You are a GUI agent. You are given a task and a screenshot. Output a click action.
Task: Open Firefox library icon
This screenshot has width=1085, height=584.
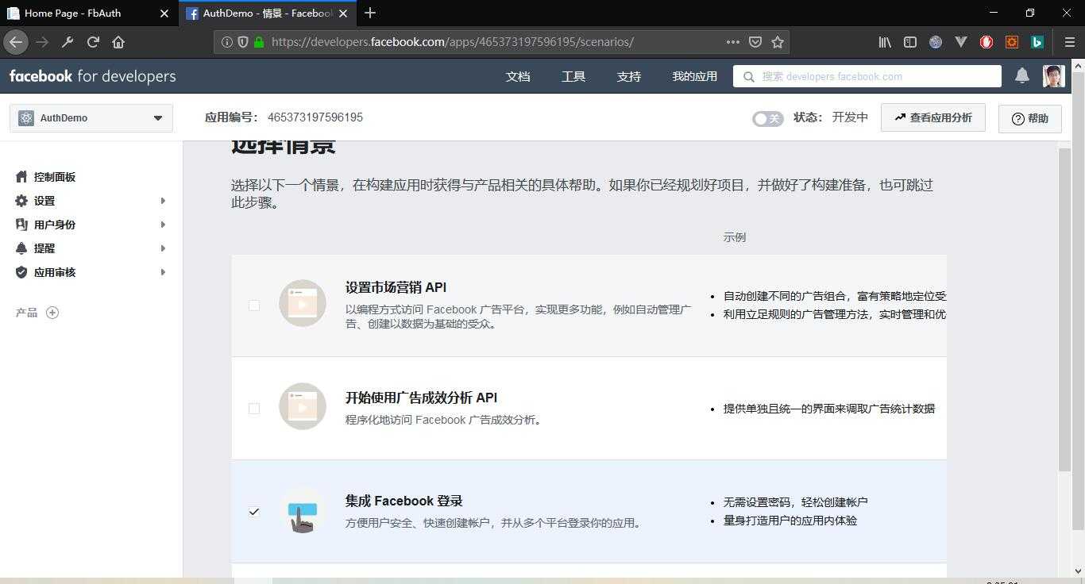pyautogui.click(x=885, y=42)
